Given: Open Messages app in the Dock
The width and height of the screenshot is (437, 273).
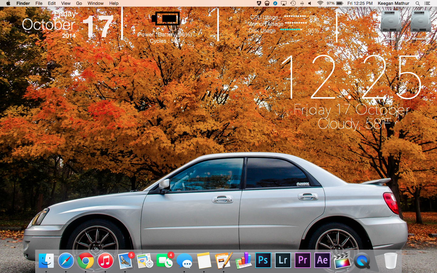Looking at the screenshot, I should 184,261.
